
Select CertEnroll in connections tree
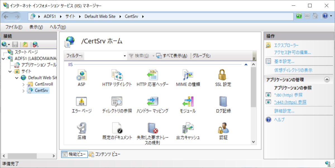point(44,84)
